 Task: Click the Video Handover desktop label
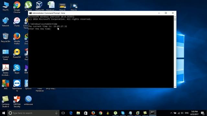point(39,90)
